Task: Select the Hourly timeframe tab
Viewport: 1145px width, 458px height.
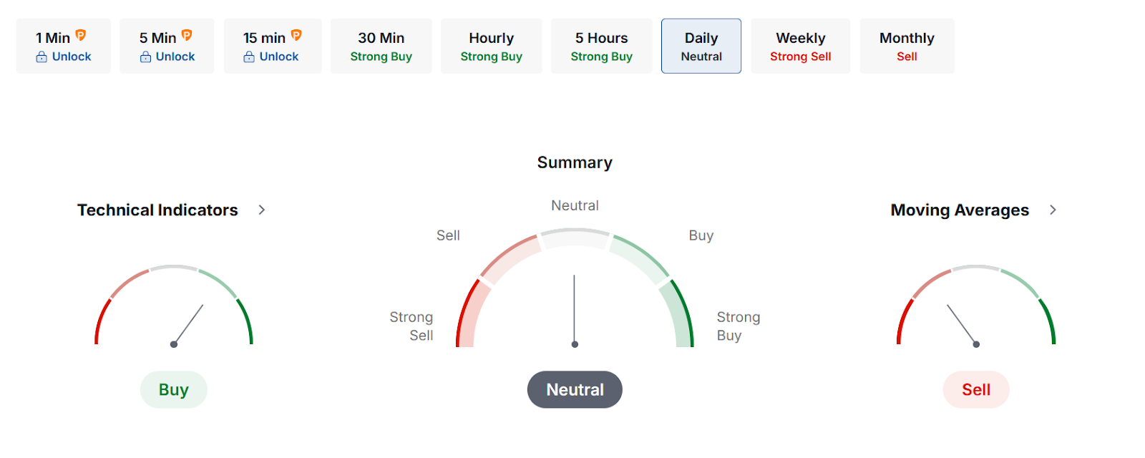Action: coord(491,46)
